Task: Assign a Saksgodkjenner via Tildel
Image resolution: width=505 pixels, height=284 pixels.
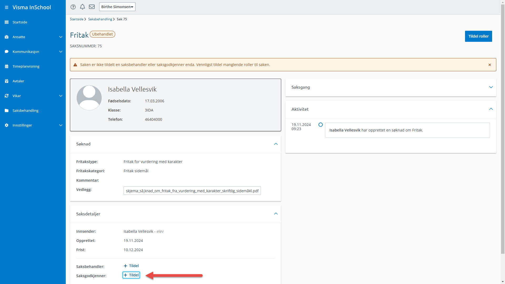Action: [x=131, y=275]
